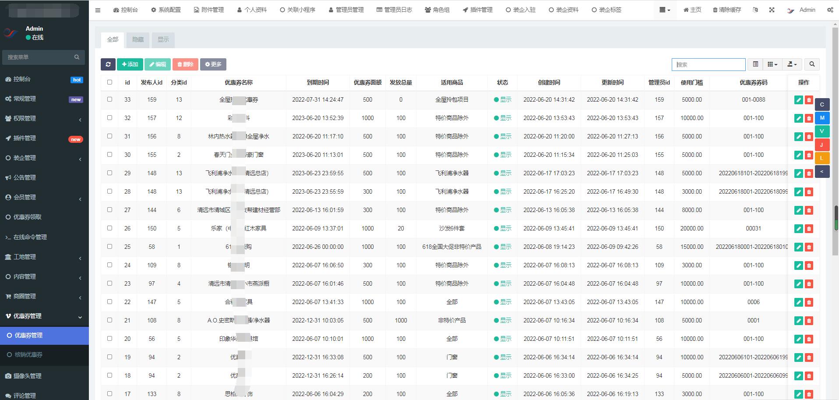Click the hamburger icon to collapse sidebar
839x400 pixels.
(x=98, y=10)
